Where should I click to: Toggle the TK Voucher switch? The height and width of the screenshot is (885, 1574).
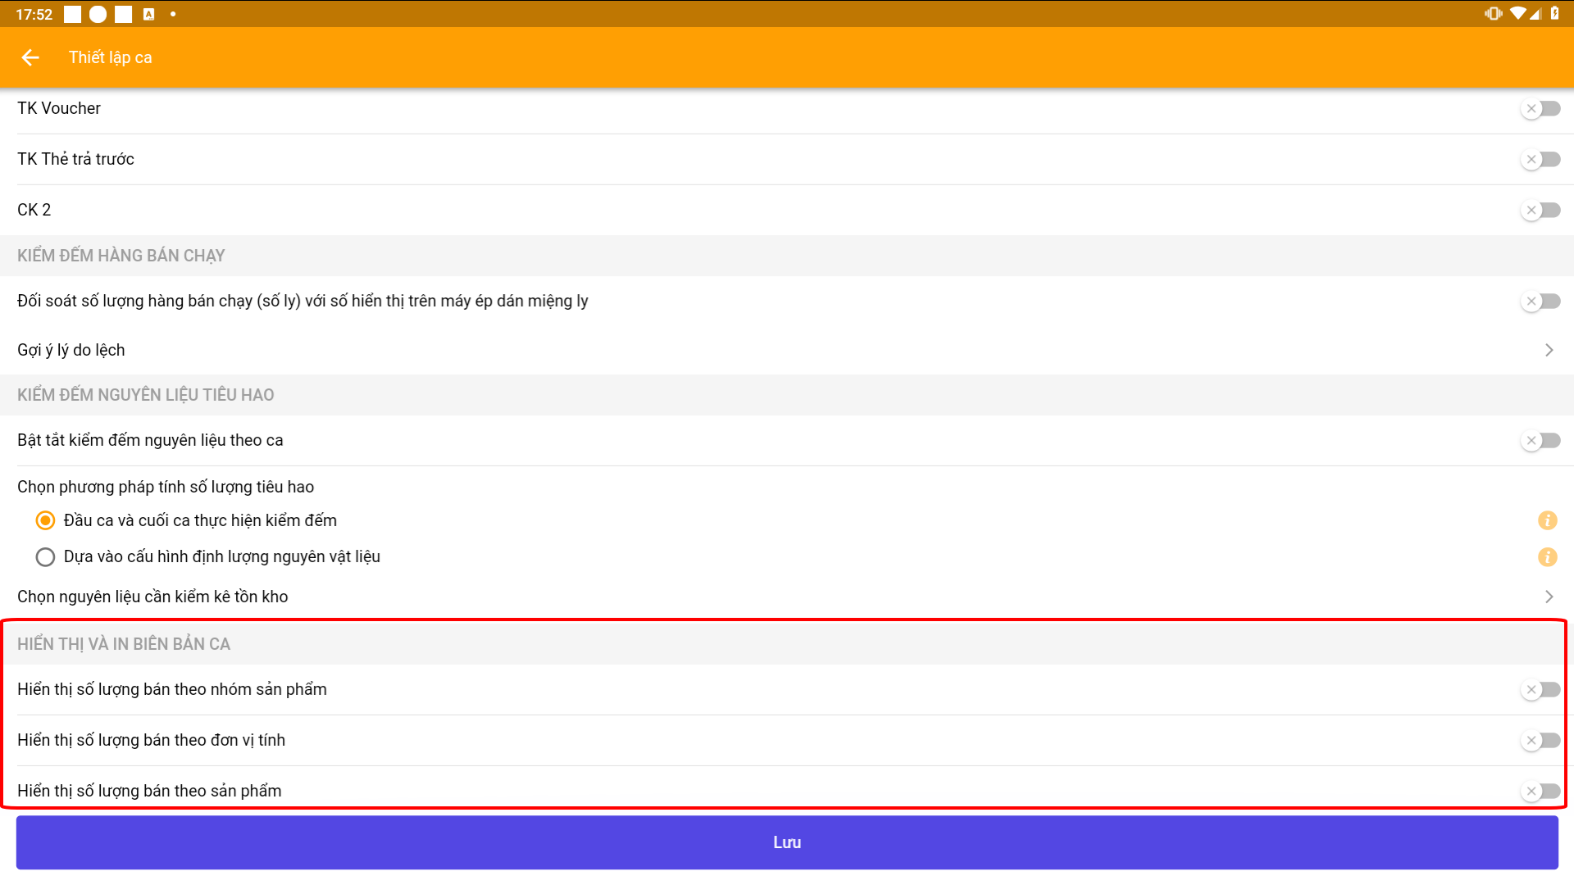pos(1540,108)
